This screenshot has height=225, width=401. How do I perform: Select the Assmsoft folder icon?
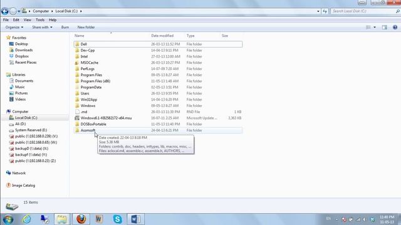(77, 131)
